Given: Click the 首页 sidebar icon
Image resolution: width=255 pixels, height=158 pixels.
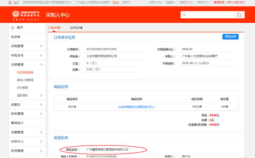Looking at the screenshot, I should pos(13,28).
